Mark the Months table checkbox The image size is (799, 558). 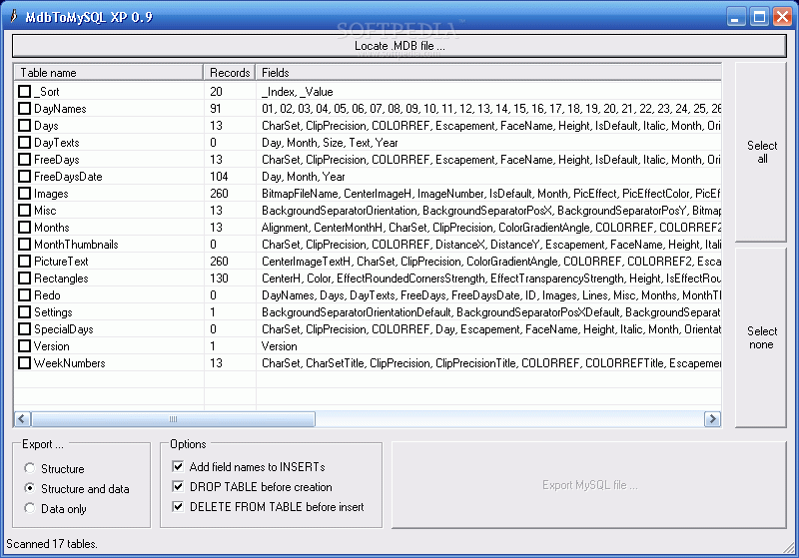[24, 227]
